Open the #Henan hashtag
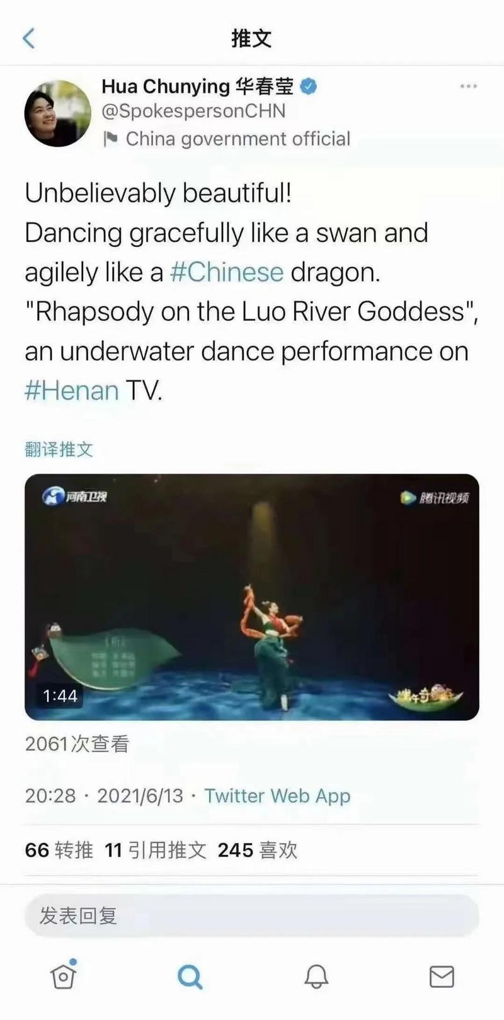 click(x=72, y=390)
